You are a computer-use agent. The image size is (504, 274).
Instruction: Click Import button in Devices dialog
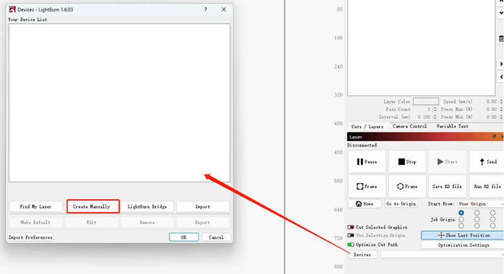pyautogui.click(x=202, y=207)
